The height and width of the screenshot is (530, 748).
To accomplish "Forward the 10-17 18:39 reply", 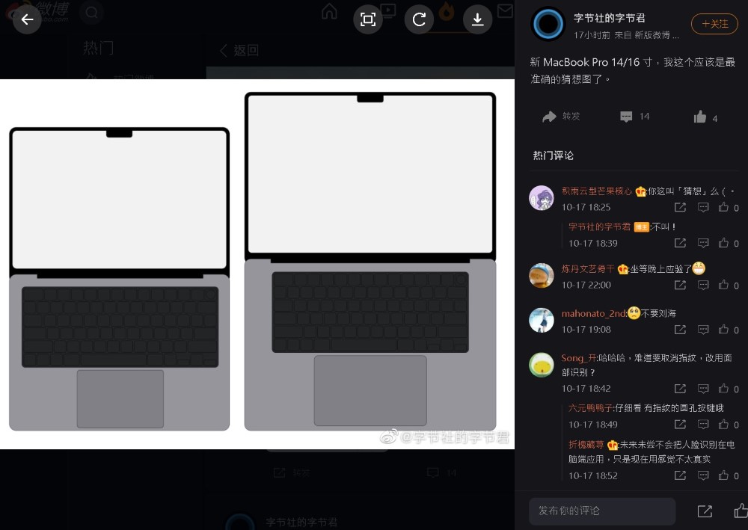I will 680,243.
